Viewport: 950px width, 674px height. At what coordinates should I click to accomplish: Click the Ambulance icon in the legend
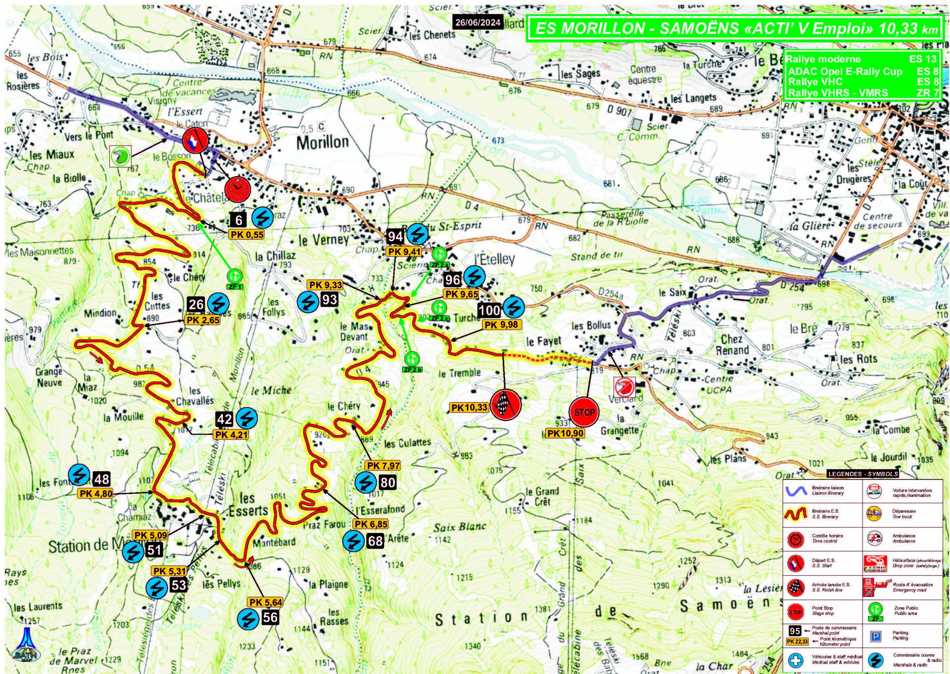[x=874, y=539]
